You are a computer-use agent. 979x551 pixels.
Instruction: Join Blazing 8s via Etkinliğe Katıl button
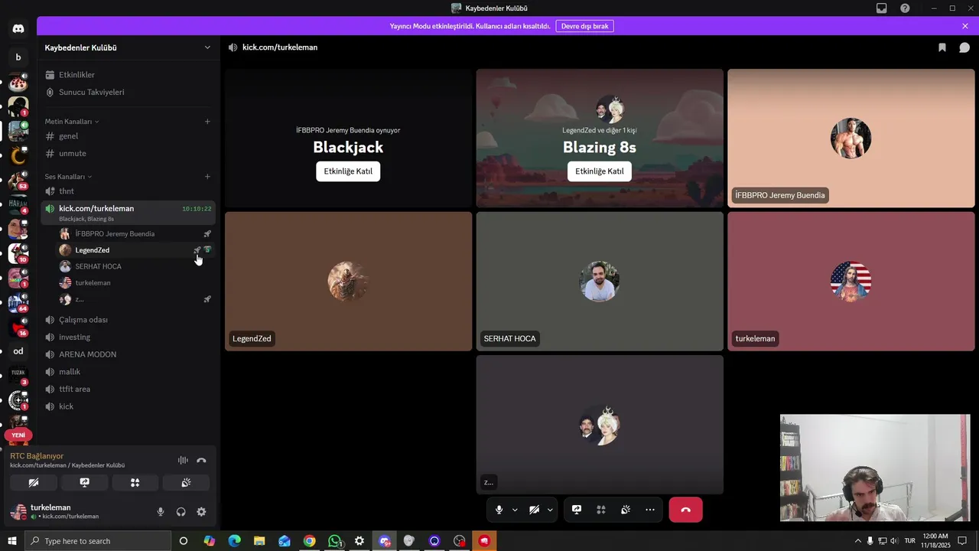[600, 171]
